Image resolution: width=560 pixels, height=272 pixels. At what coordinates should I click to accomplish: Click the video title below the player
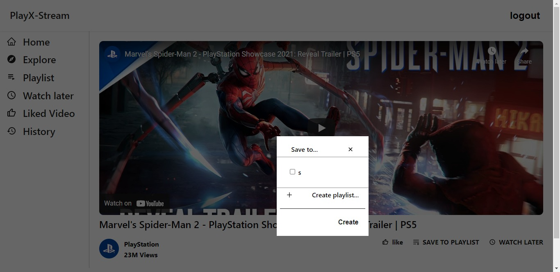click(258, 225)
